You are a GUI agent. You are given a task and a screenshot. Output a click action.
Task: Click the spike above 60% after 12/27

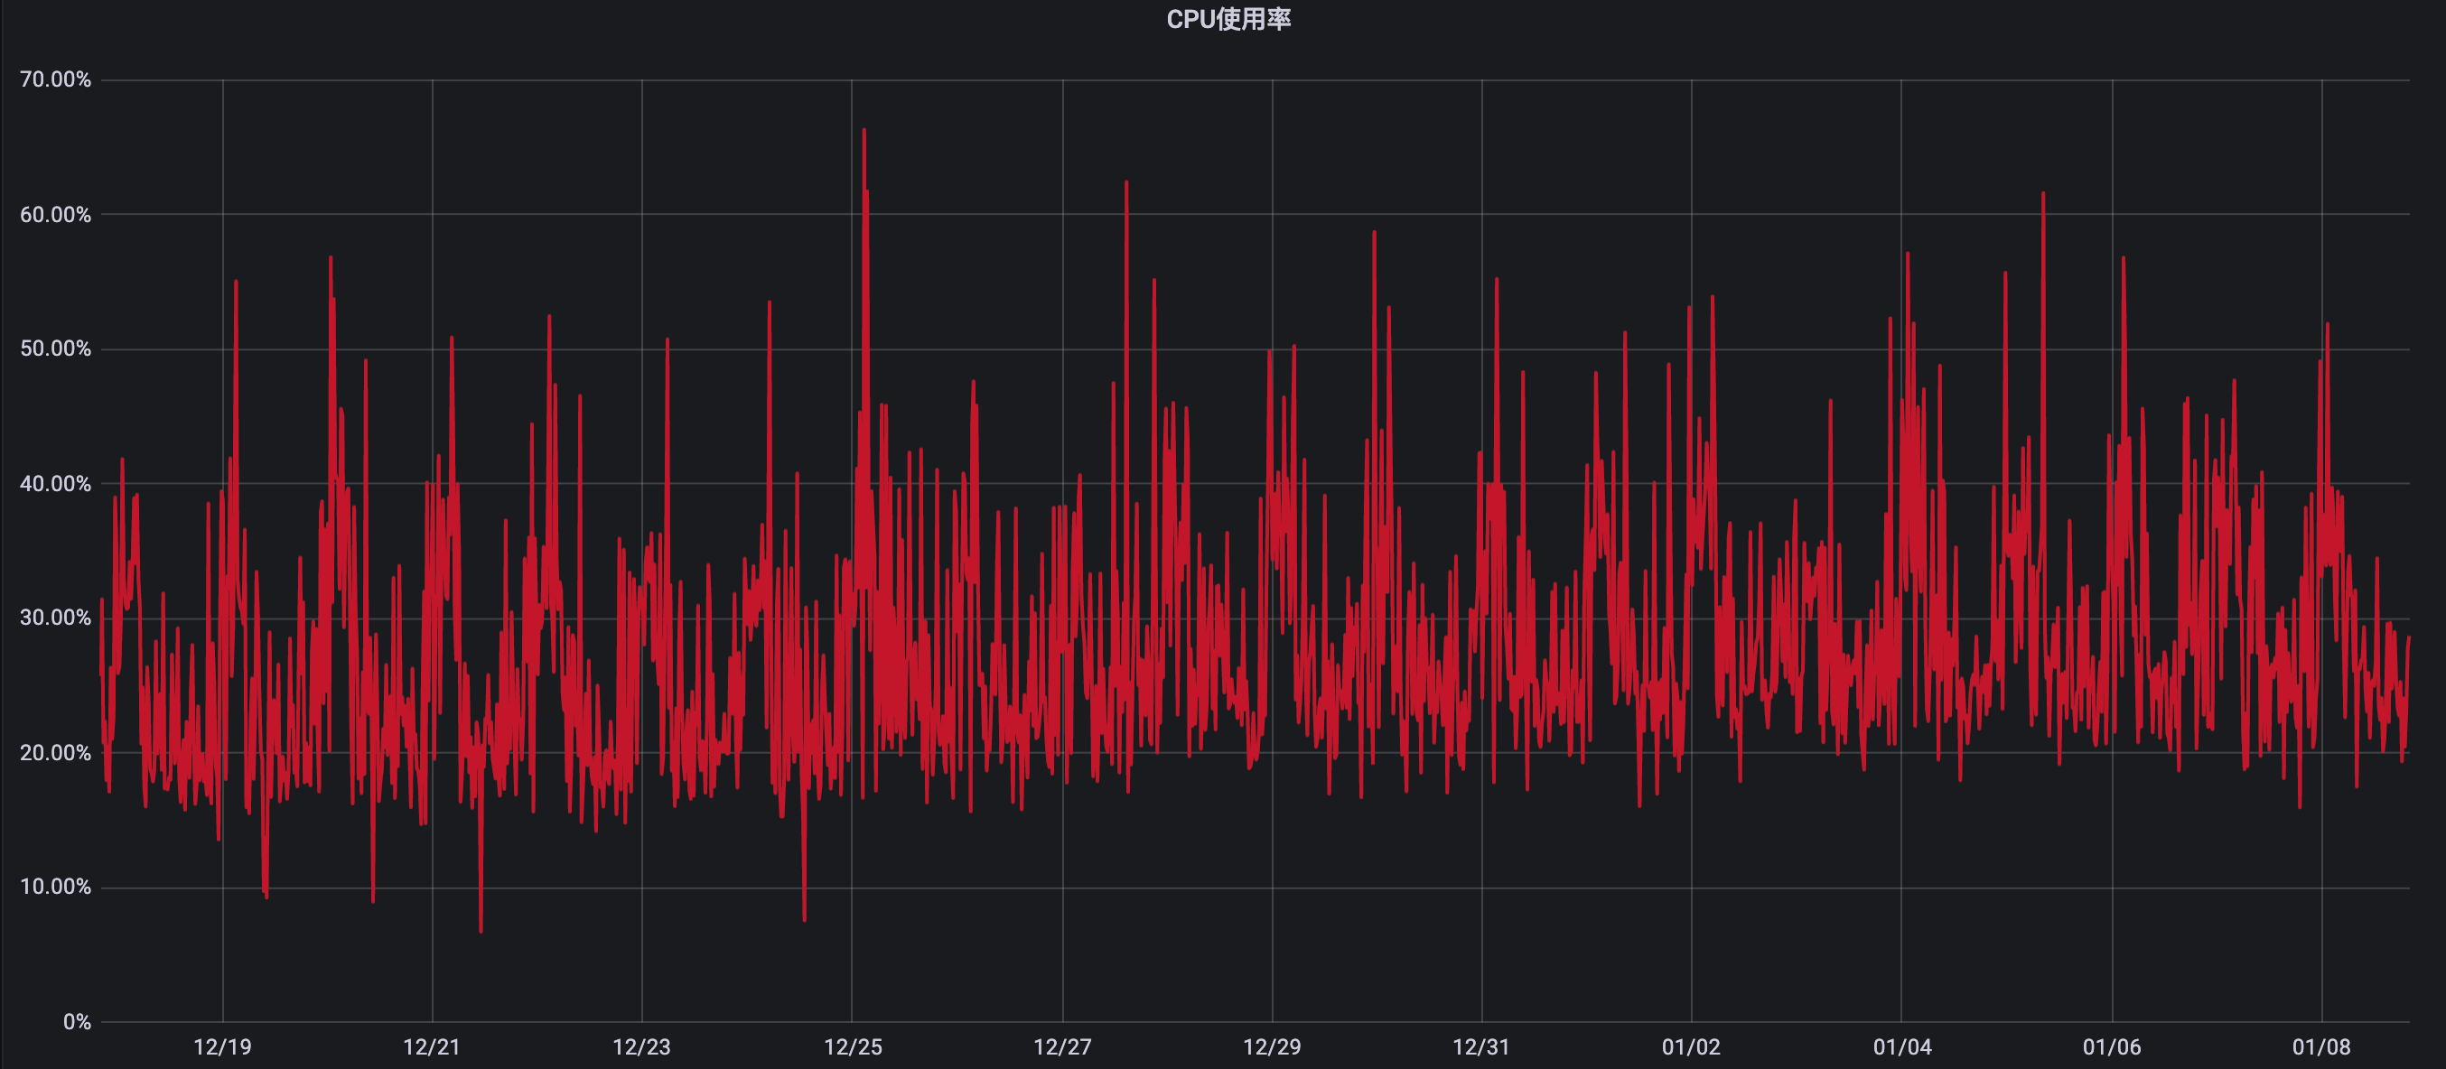click(1126, 183)
